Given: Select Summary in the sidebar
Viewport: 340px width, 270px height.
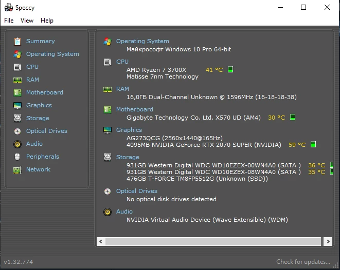Looking at the screenshot, I should tap(40, 41).
